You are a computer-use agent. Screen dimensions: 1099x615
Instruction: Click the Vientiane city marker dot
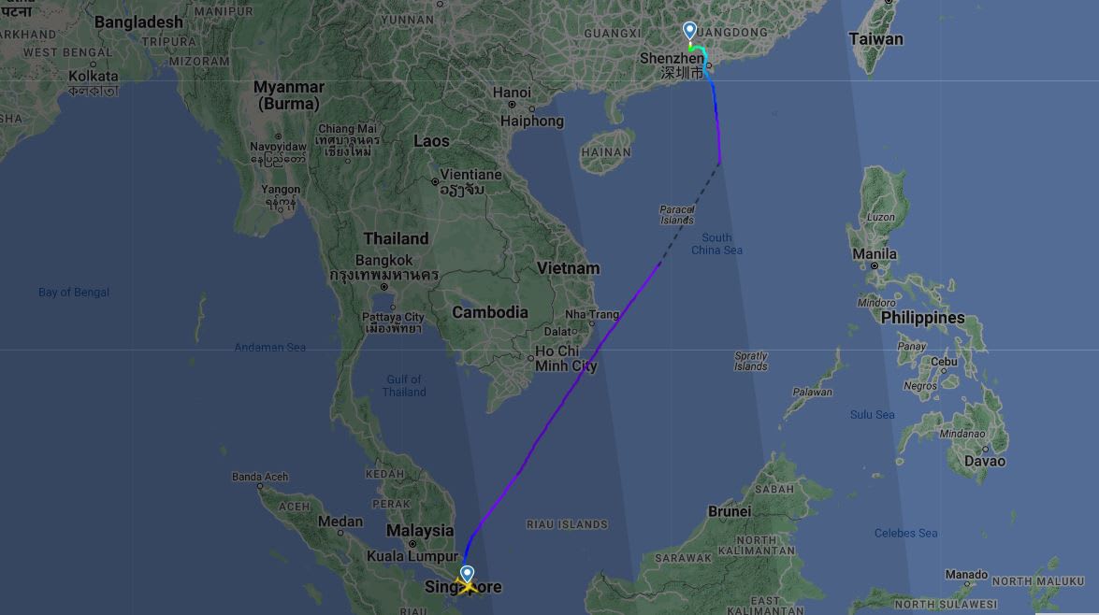(435, 181)
